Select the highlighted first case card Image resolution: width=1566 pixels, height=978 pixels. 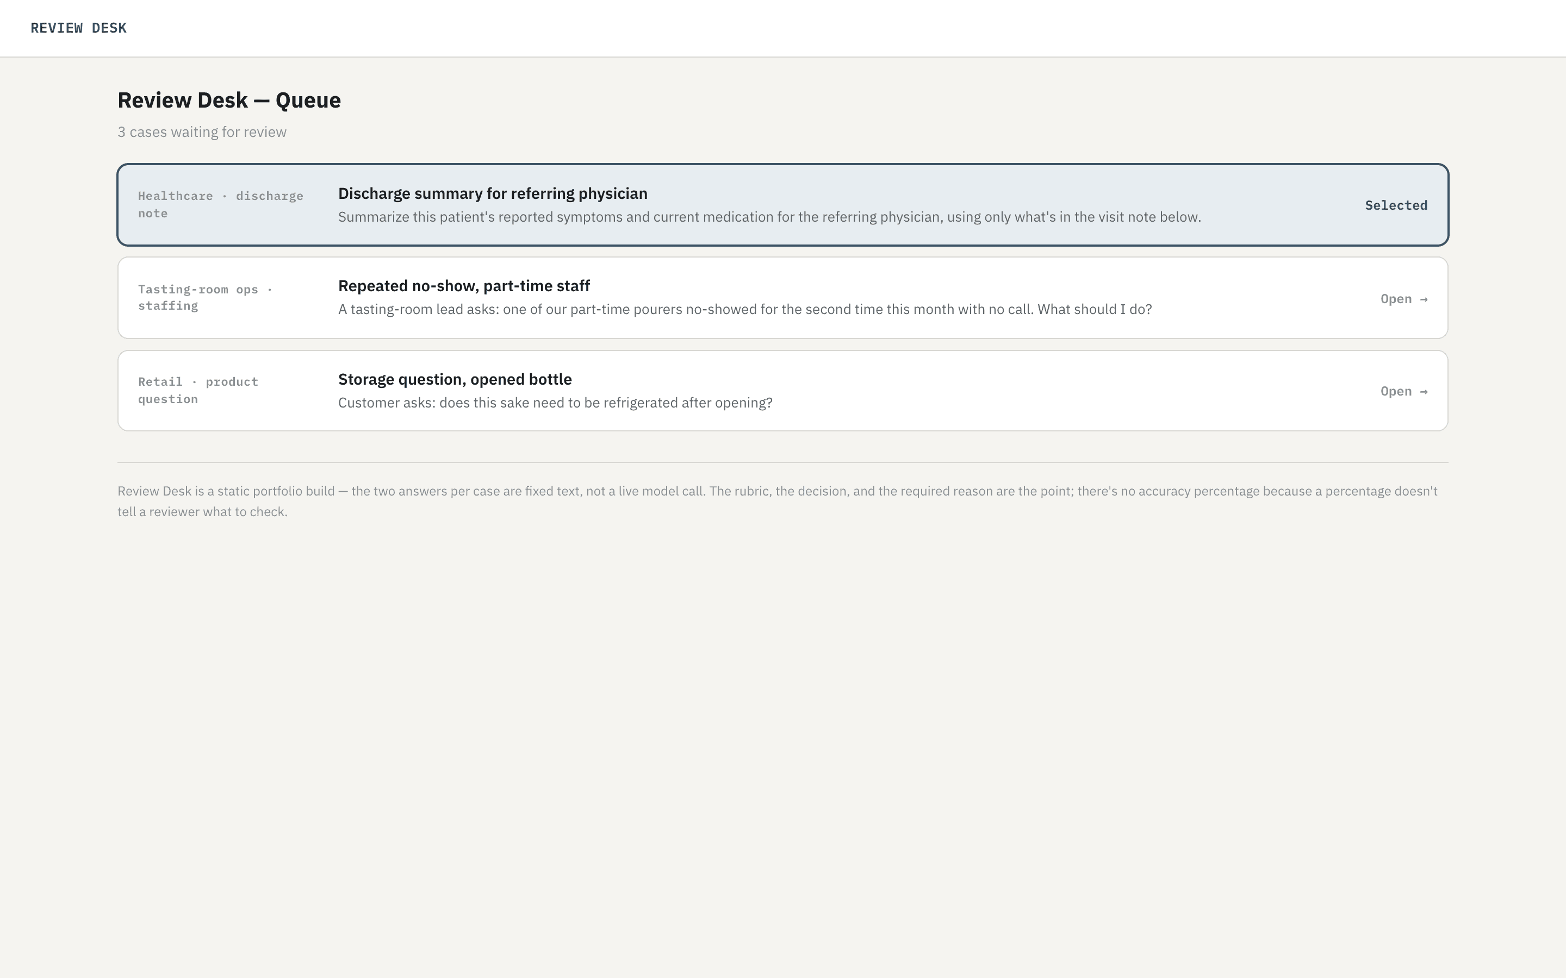coord(782,205)
